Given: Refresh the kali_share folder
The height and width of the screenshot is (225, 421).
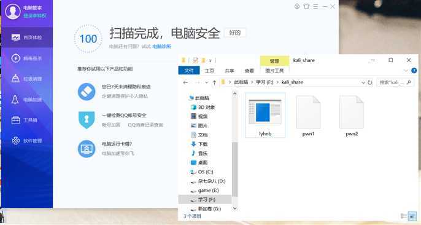Looking at the screenshot, I should pos(369,82).
